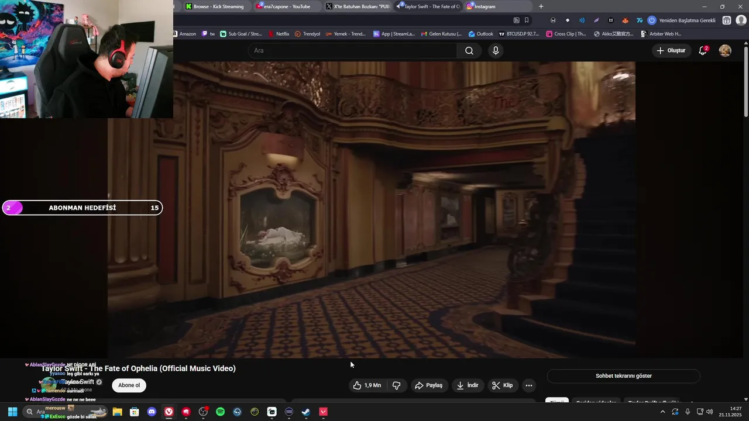749x421 pixels.
Task: Start voice search with microphone icon
Action: pos(496,50)
